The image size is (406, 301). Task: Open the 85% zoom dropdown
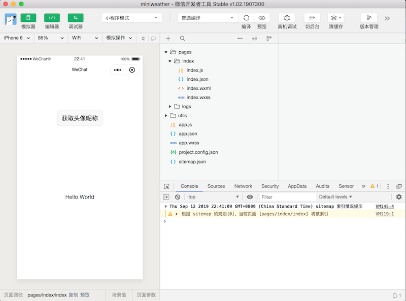point(50,38)
